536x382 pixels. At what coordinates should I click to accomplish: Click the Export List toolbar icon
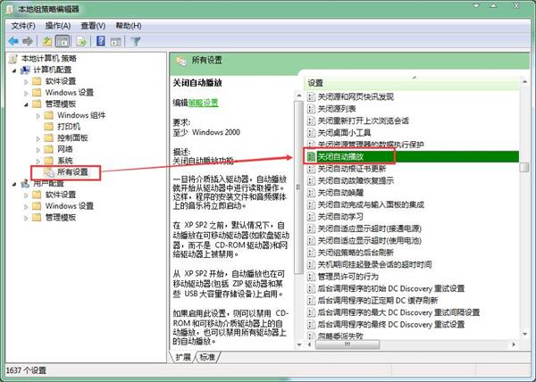coord(81,41)
